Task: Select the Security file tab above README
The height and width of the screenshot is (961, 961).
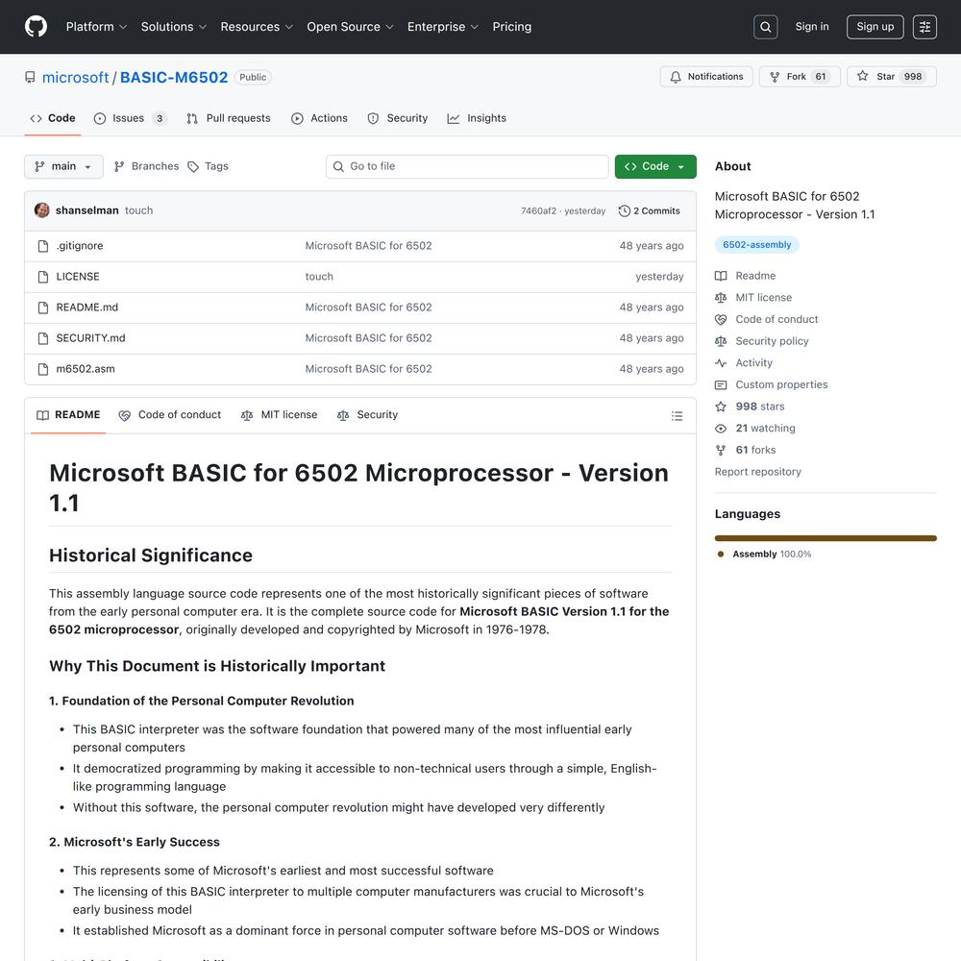Action: pos(368,415)
